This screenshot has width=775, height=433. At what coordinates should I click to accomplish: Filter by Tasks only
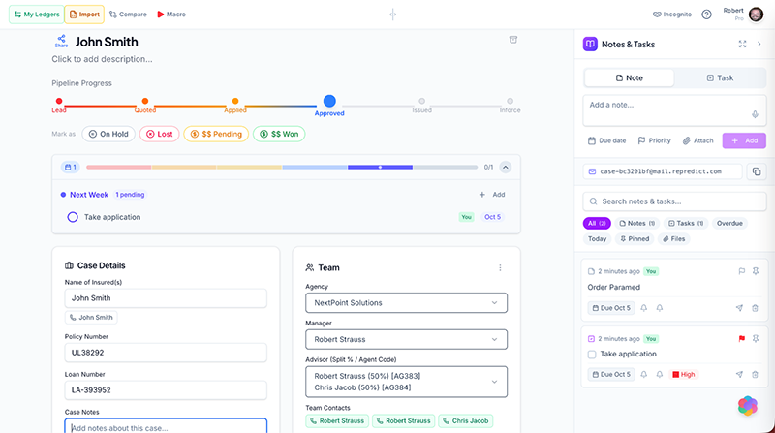coord(686,224)
